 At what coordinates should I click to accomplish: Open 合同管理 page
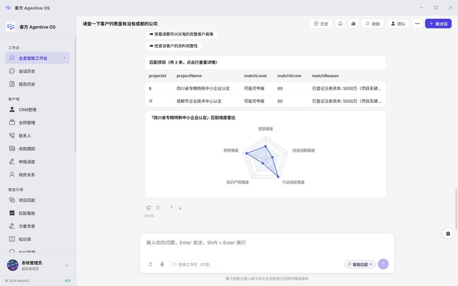27,123
